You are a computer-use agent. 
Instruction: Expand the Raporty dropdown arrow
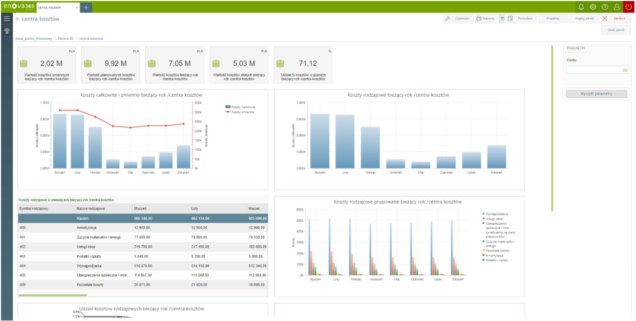tap(502, 18)
